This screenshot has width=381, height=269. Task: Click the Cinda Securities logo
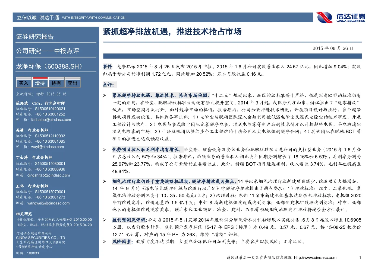tap(341, 17)
